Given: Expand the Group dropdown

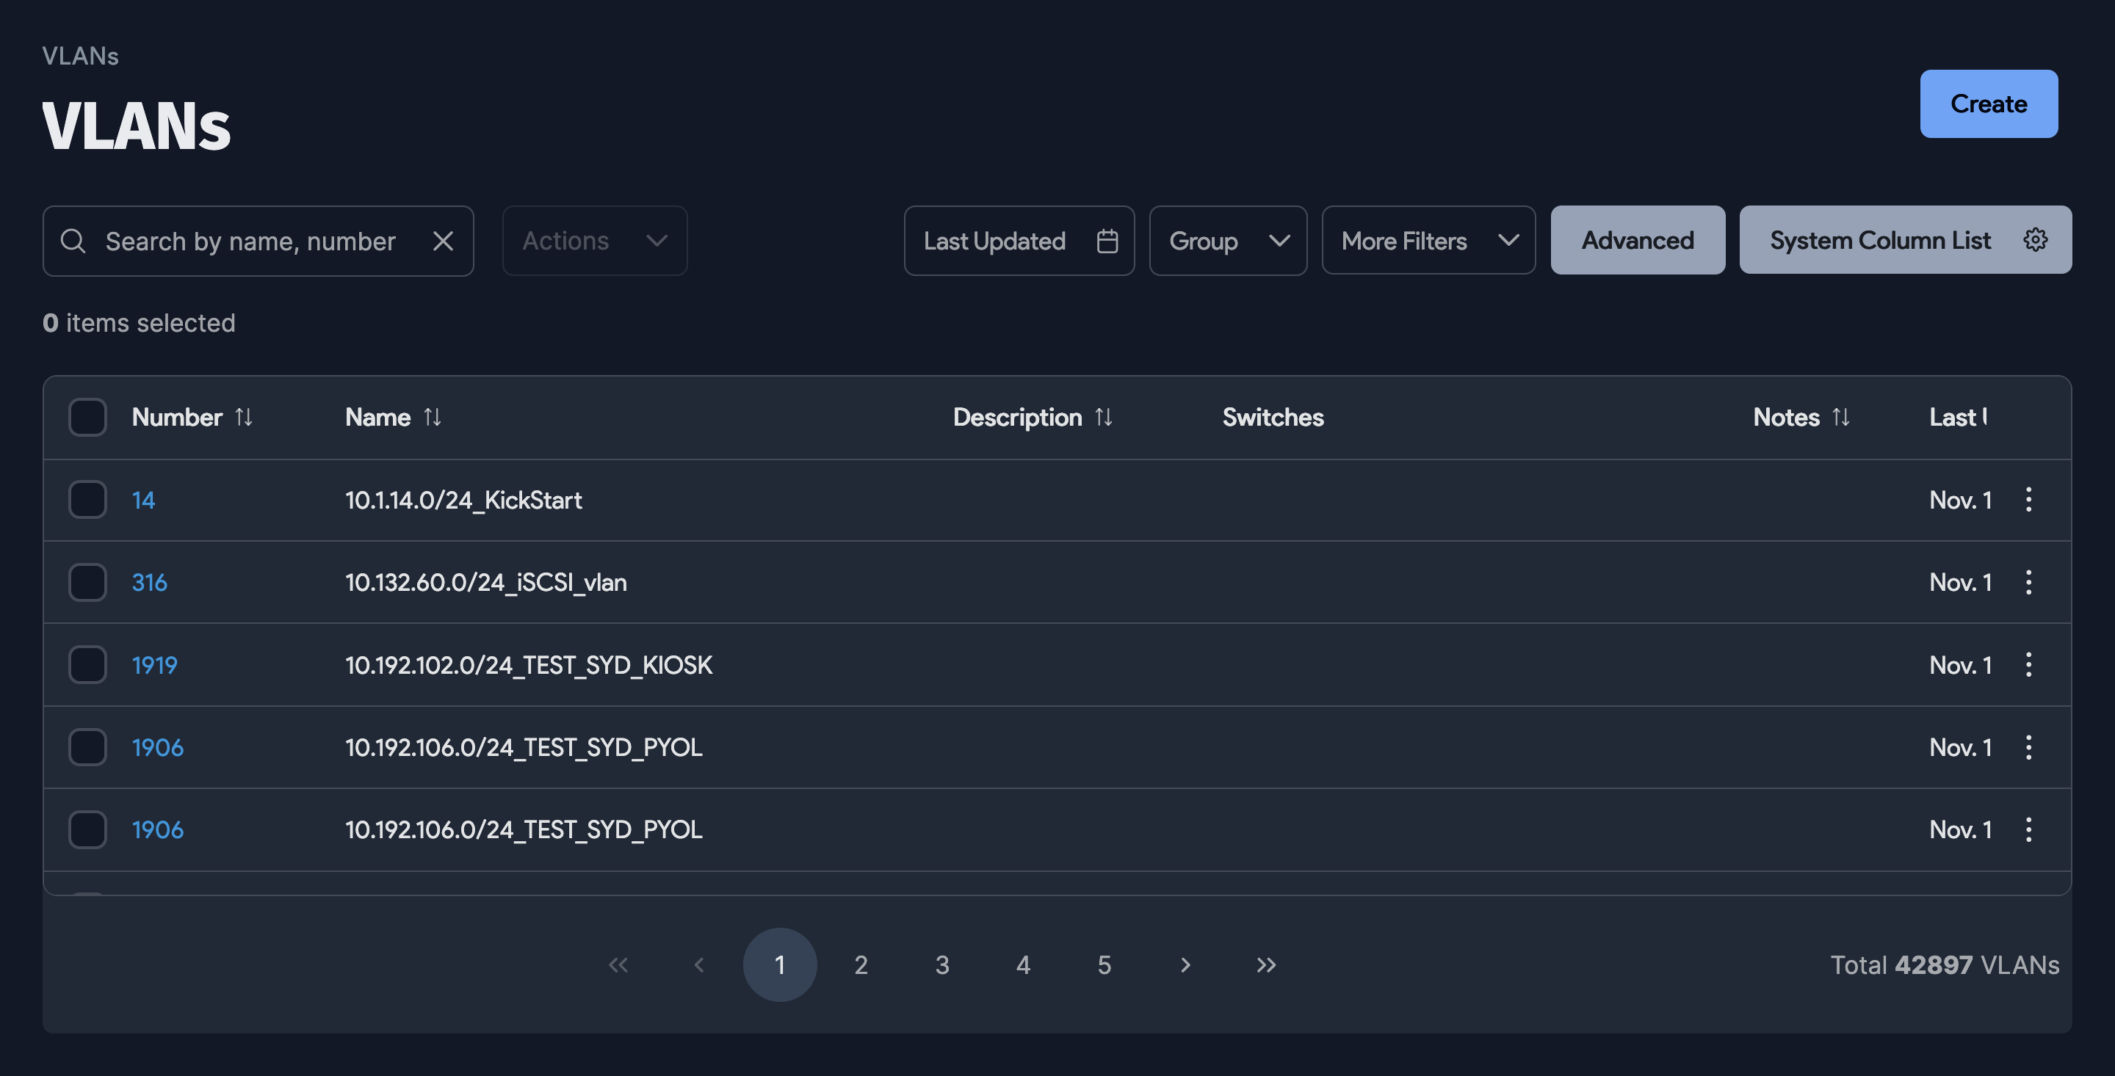Looking at the screenshot, I should (1227, 241).
